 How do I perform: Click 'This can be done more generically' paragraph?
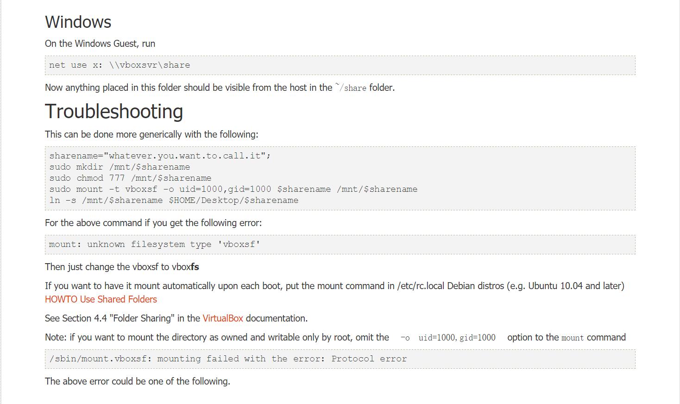coord(151,134)
